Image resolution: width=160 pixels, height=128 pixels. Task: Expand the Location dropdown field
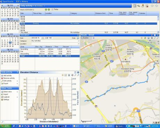coord(79,44)
